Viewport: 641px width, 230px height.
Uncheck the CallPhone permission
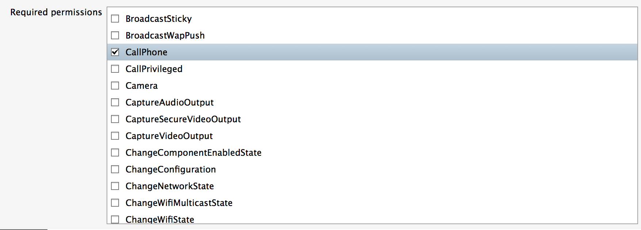(x=115, y=52)
